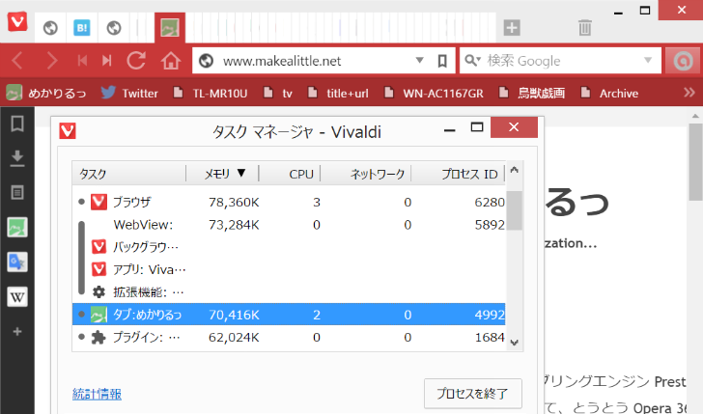
Task: Sort by CPU column header
Action: 290,174
